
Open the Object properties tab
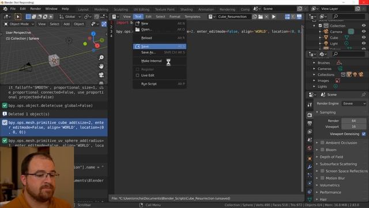click(x=310, y=159)
